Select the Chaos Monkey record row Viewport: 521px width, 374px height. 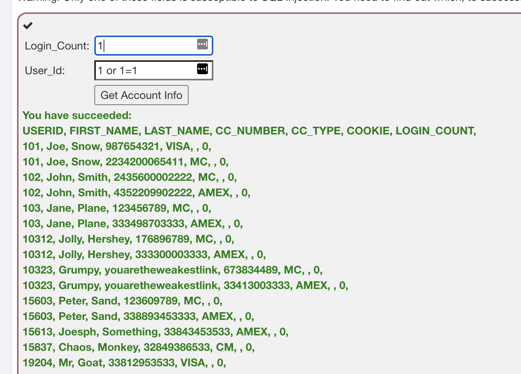pyautogui.click(x=138, y=347)
